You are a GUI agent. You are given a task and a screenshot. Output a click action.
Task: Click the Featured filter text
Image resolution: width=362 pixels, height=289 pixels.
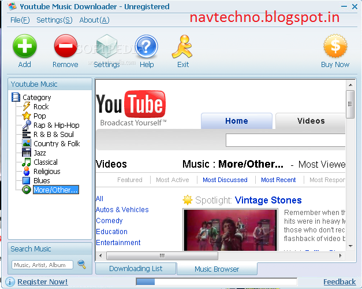[130, 180]
